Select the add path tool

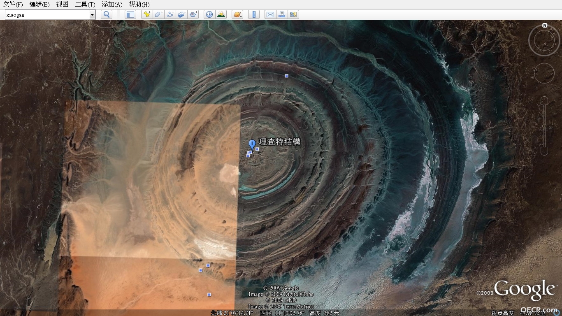170,14
